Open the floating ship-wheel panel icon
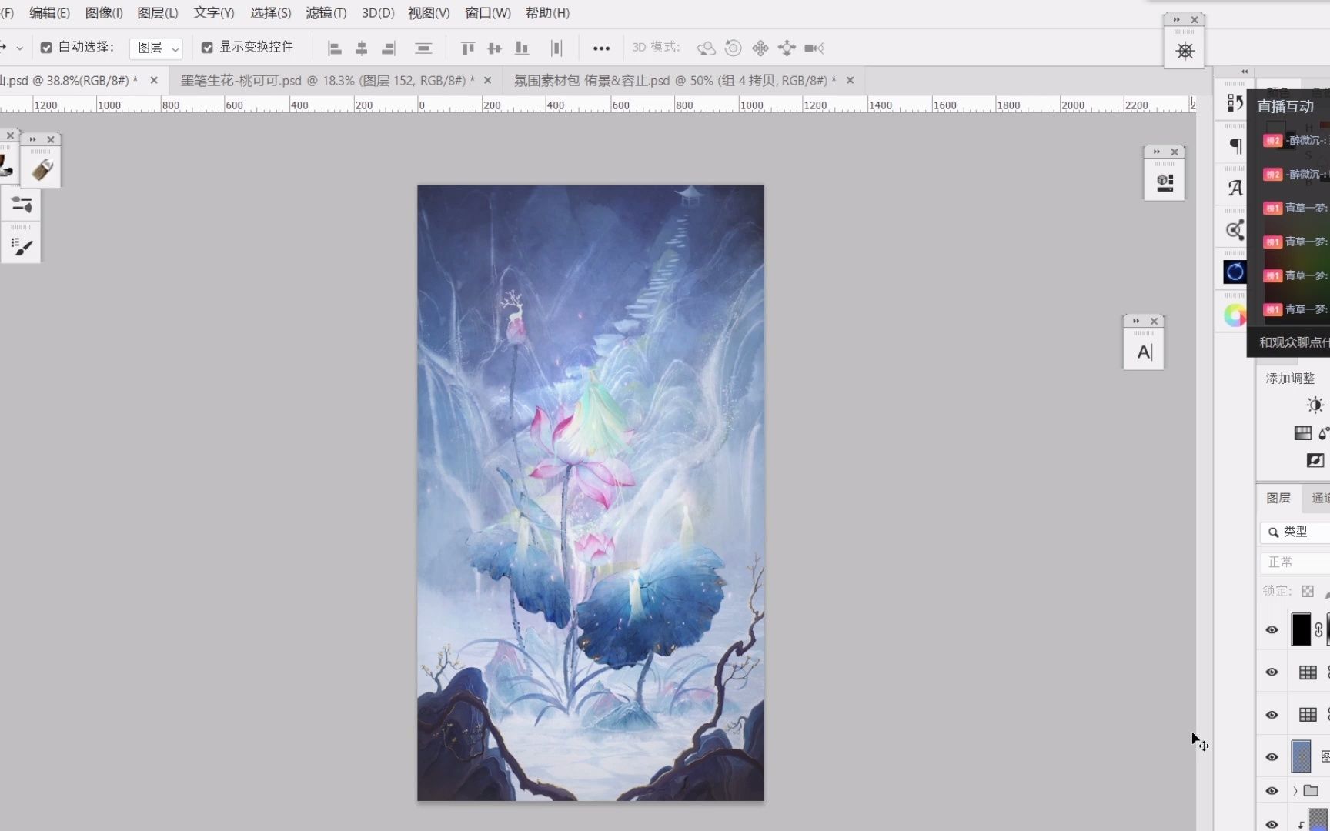Viewport: 1330px width, 831px height. (1185, 52)
